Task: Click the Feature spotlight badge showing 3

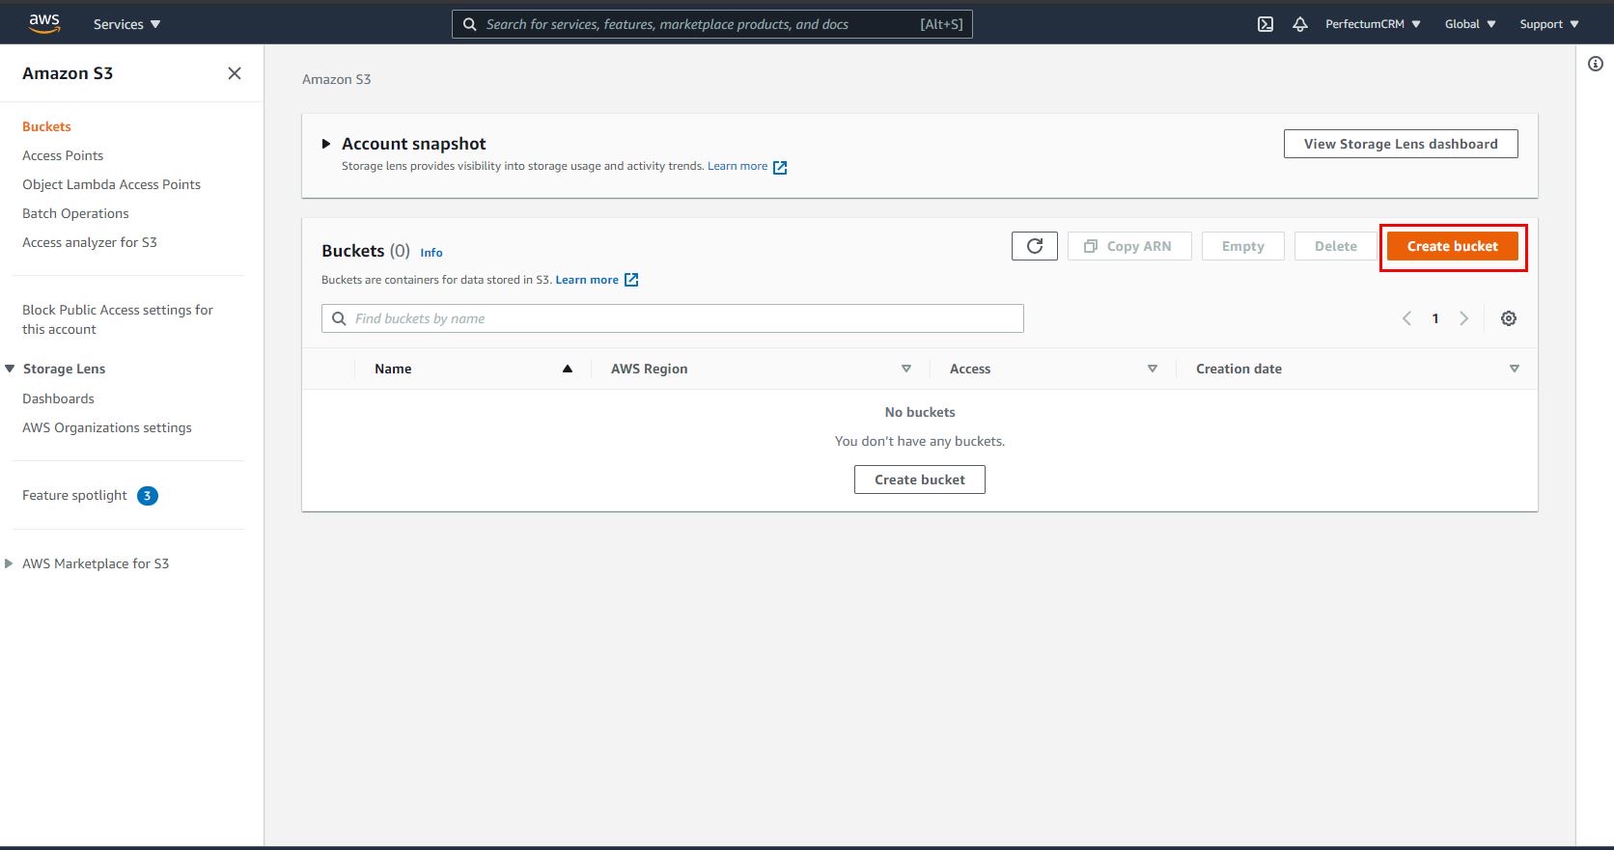Action: (148, 496)
